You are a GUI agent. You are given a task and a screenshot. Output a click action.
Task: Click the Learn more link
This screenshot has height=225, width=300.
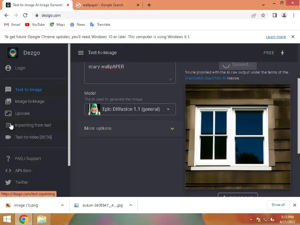click(x=276, y=37)
